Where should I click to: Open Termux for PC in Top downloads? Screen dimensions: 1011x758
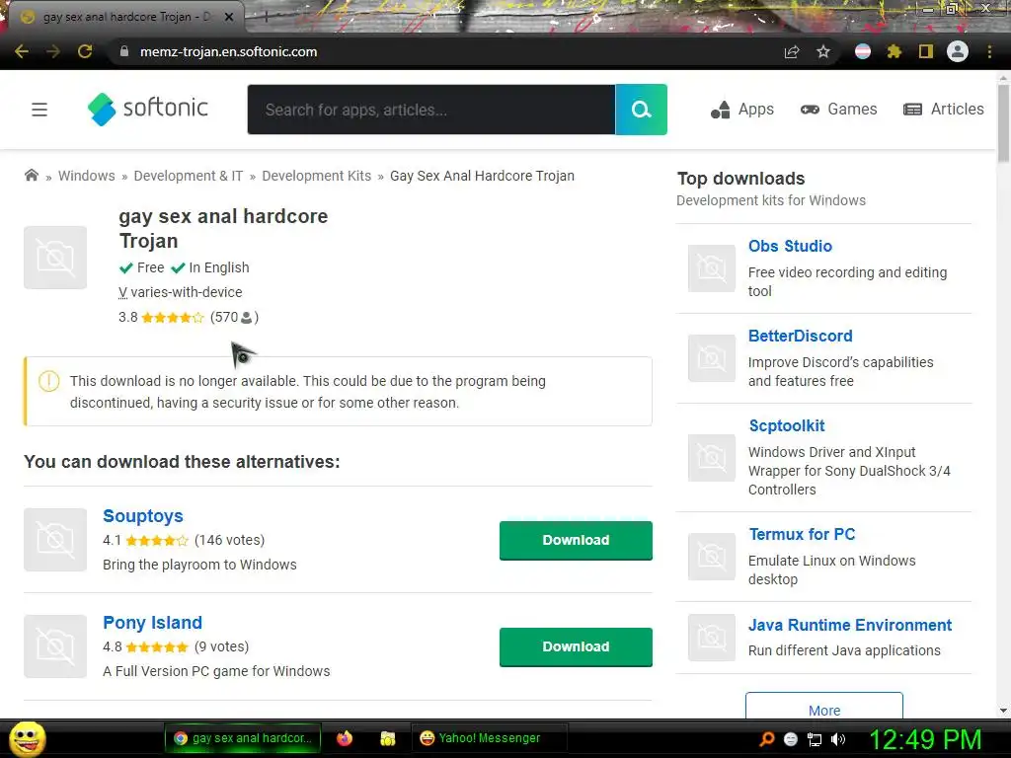tap(802, 534)
